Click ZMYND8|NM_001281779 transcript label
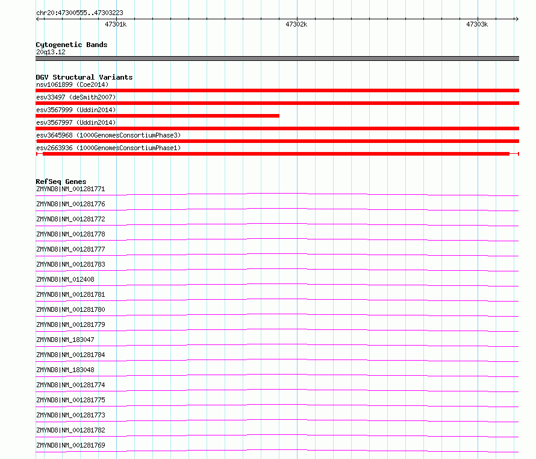This screenshot has width=536, height=459. coord(70,324)
